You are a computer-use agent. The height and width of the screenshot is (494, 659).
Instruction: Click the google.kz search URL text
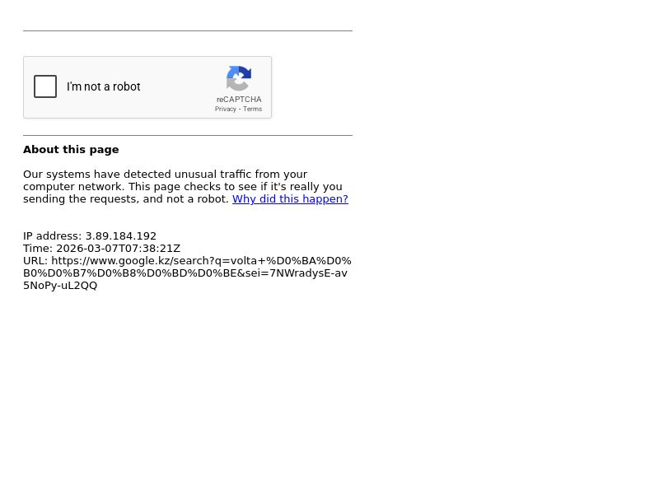click(x=187, y=273)
